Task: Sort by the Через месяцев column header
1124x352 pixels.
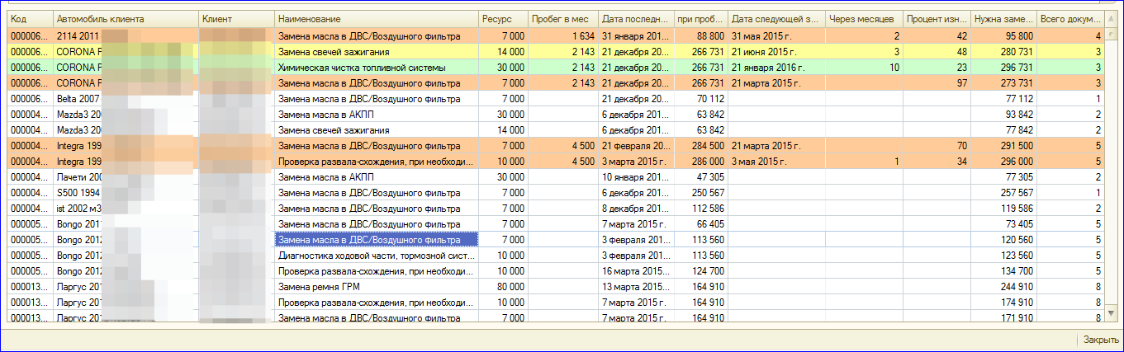Action: (864, 18)
